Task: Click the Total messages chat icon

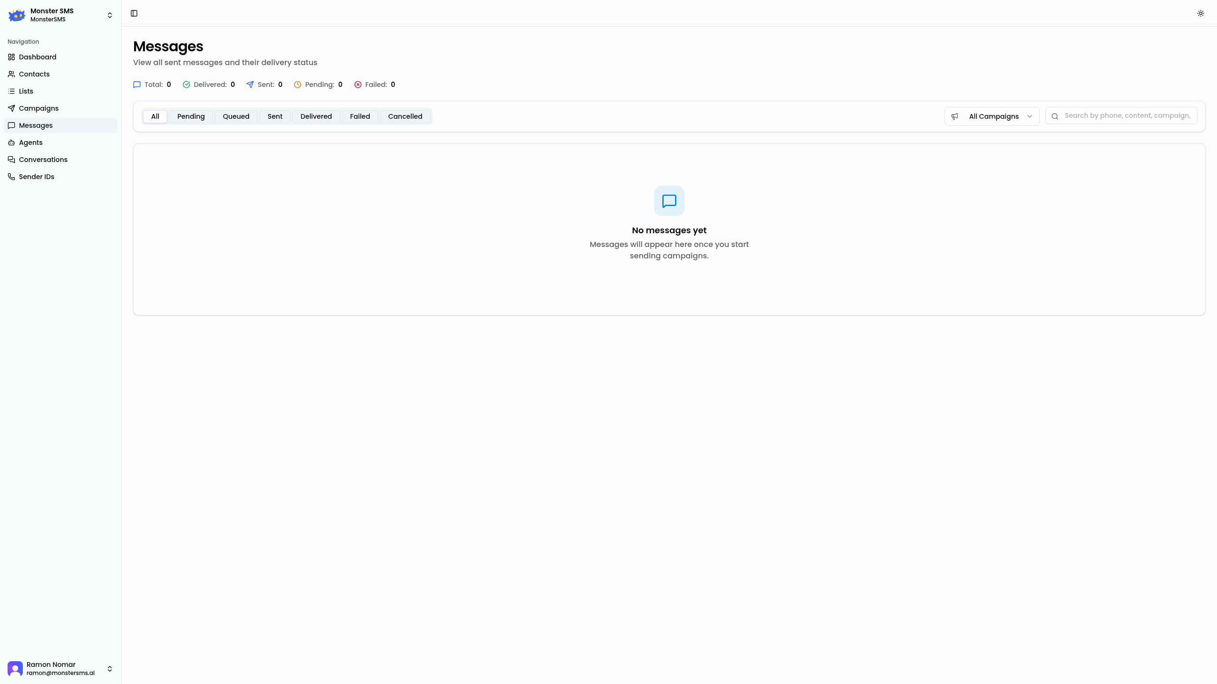Action: coord(137,85)
